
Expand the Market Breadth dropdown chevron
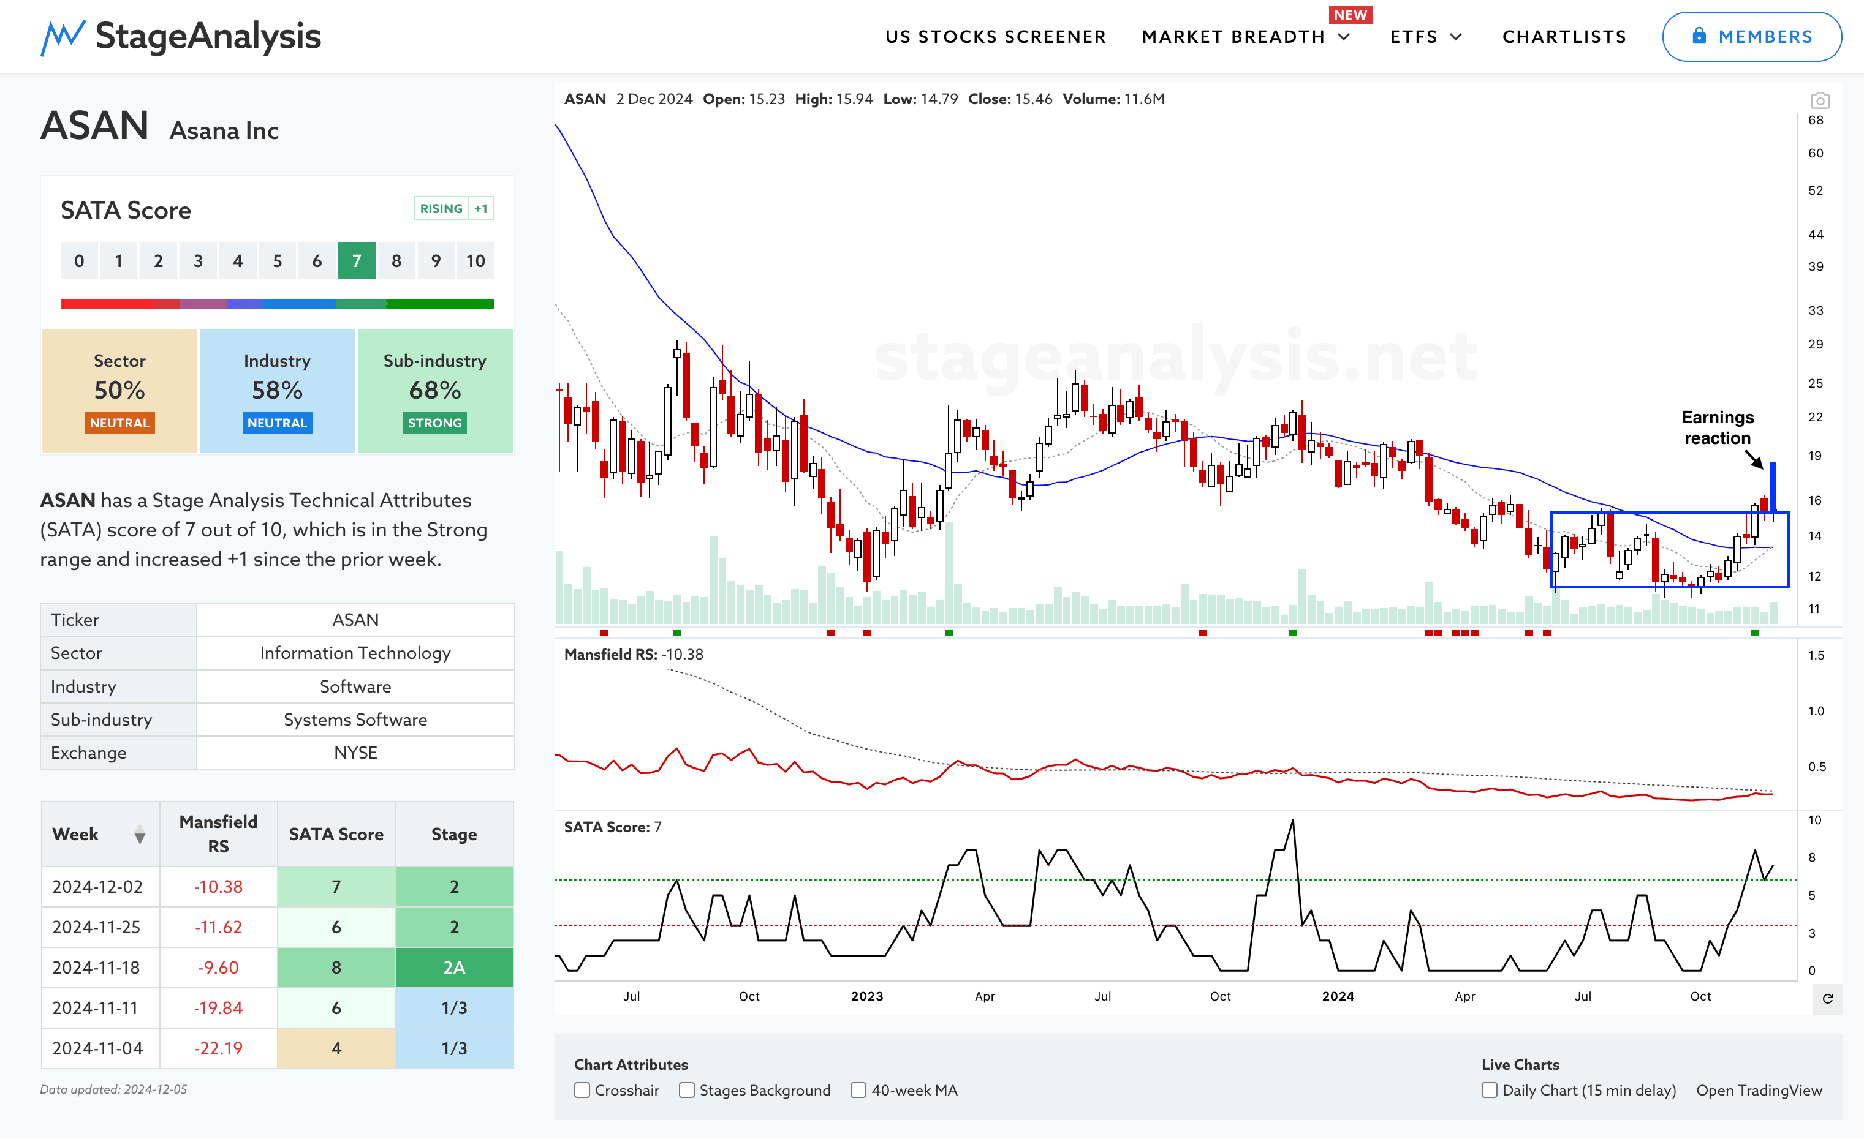point(1344,37)
